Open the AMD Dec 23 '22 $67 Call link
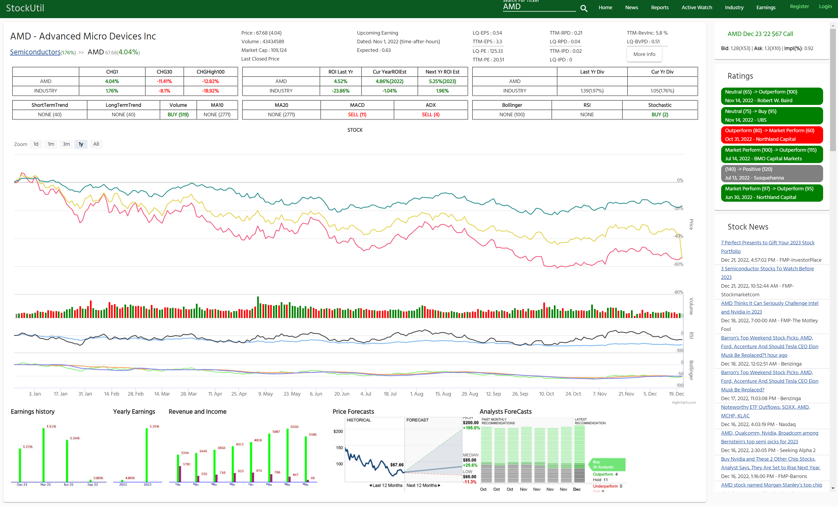 (760, 34)
